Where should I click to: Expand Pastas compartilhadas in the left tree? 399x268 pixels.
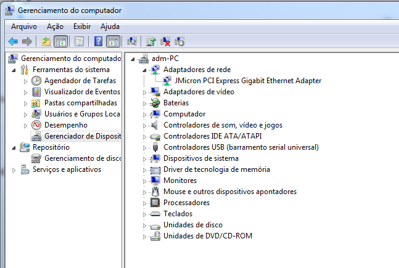(x=25, y=104)
